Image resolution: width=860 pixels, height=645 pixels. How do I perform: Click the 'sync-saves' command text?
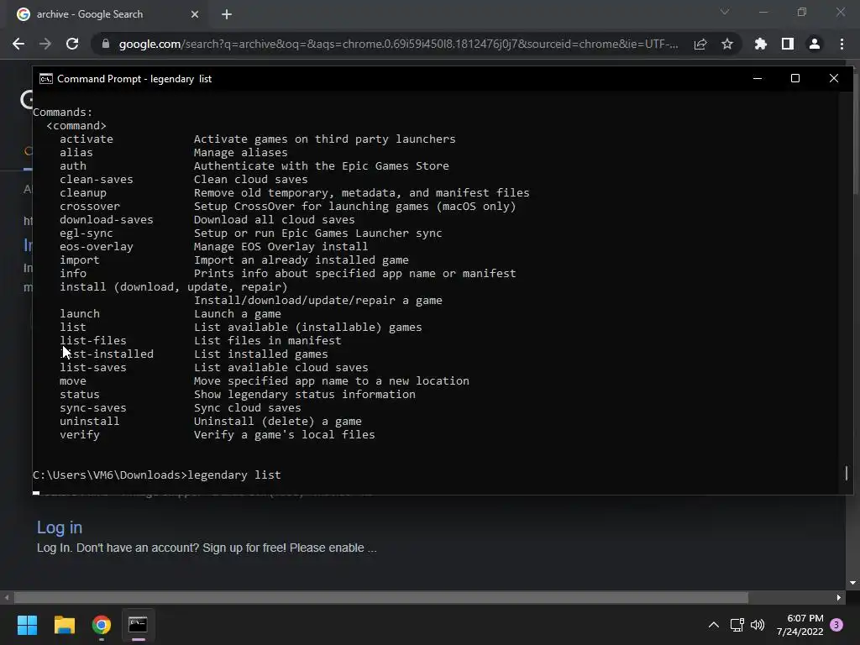[92, 407]
